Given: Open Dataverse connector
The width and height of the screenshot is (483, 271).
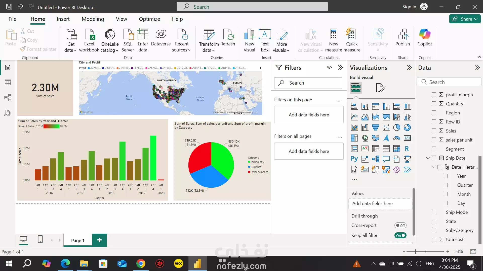Looking at the screenshot, I should (x=161, y=38).
